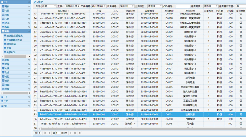246x137 pixels.
Task: Open the 工序 dropdown showing 内层前处理
Action: pyautogui.click(x=72, y=6)
